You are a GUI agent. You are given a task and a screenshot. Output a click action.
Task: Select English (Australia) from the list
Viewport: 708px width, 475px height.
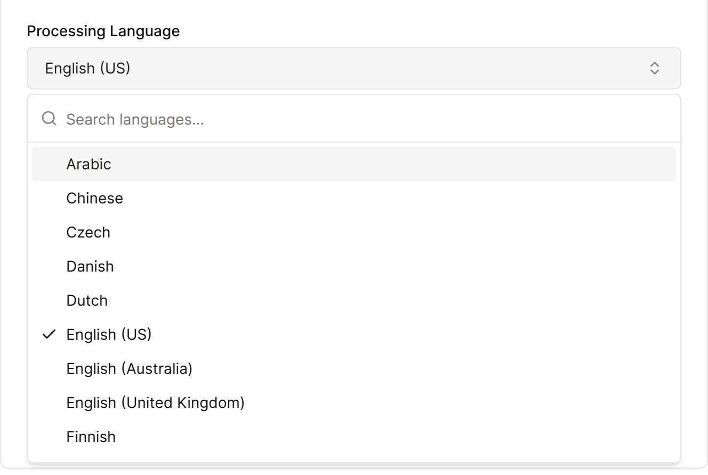[354, 368]
